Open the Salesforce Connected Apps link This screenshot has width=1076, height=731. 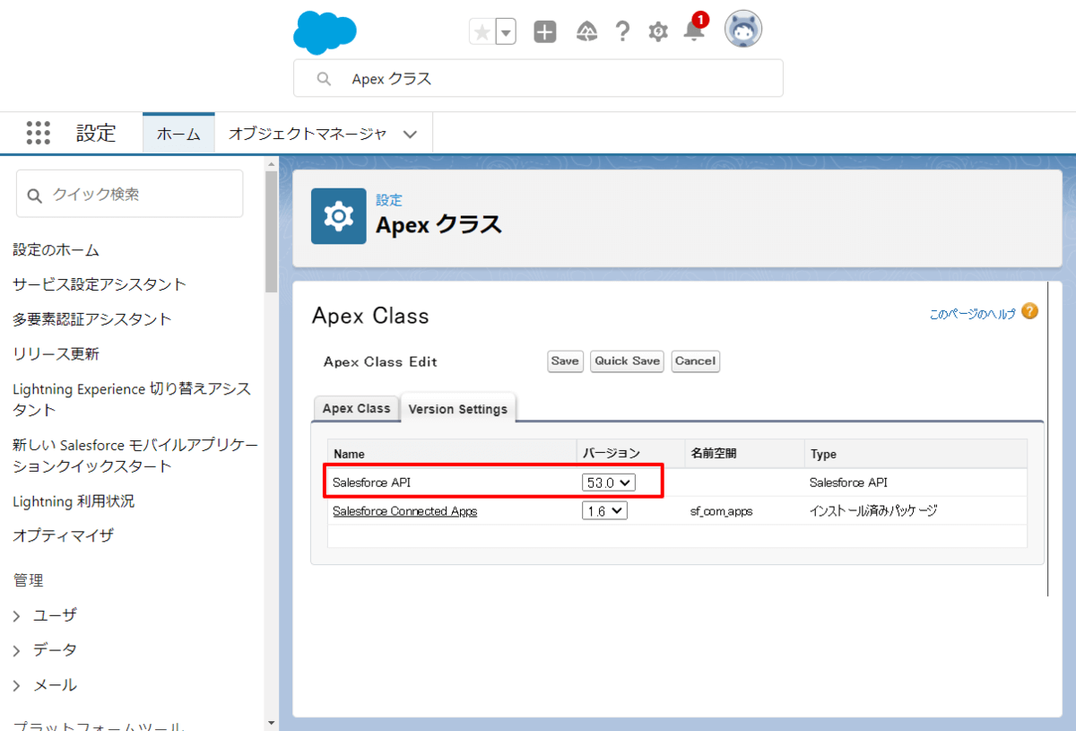[x=404, y=511]
